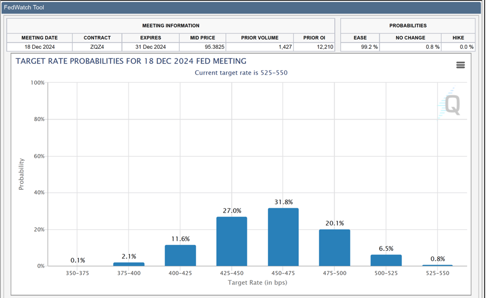
Task: Click the 450-475 bar showing 31.8%
Action: pos(283,237)
